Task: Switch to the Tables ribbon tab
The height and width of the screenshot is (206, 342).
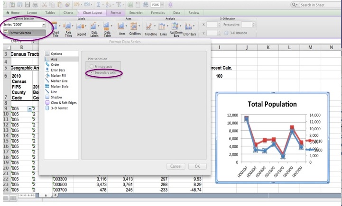Action: point(50,13)
